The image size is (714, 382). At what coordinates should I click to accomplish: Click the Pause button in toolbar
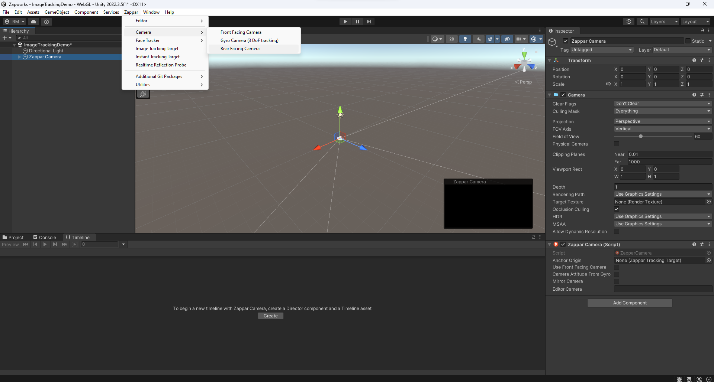click(357, 22)
